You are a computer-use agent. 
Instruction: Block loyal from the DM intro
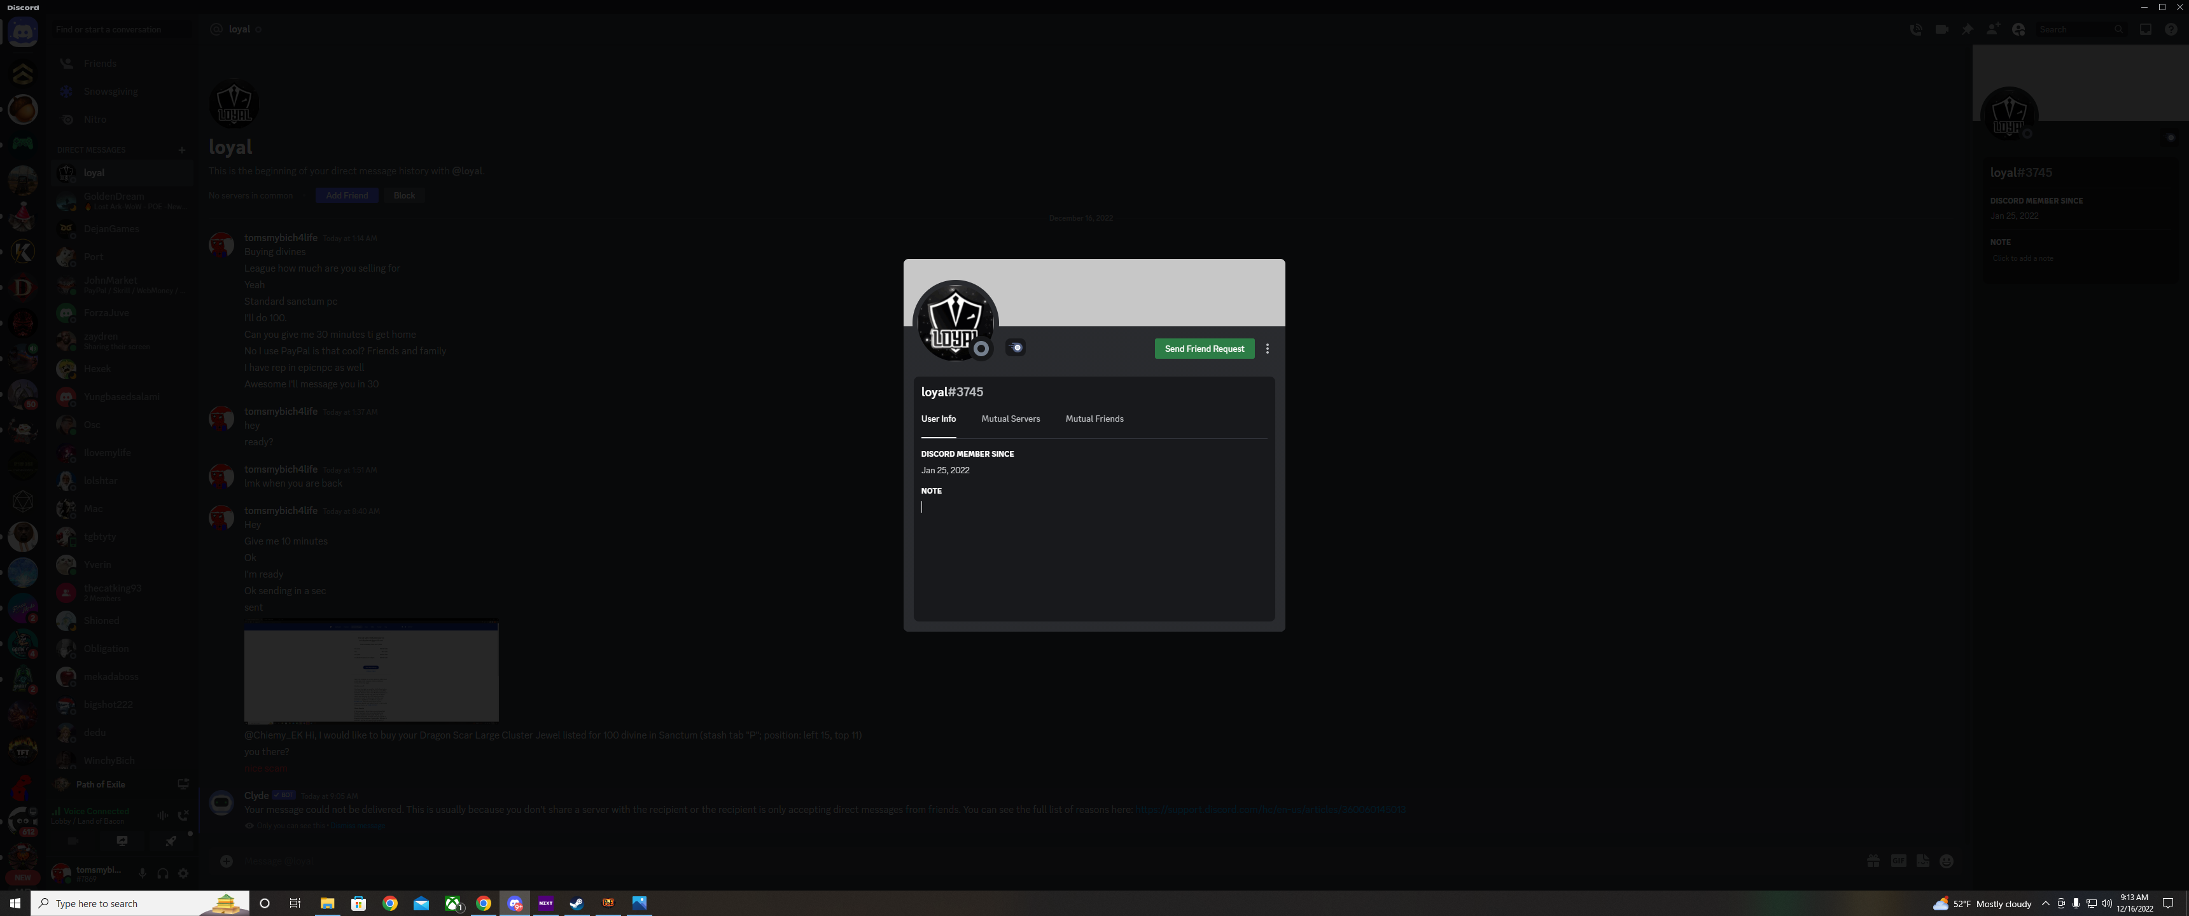[405, 195]
